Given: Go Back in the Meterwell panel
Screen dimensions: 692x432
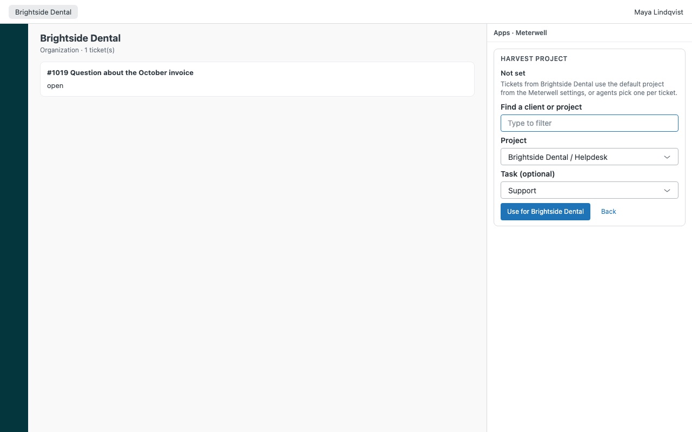Looking at the screenshot, I should click(x=609, y=212).
